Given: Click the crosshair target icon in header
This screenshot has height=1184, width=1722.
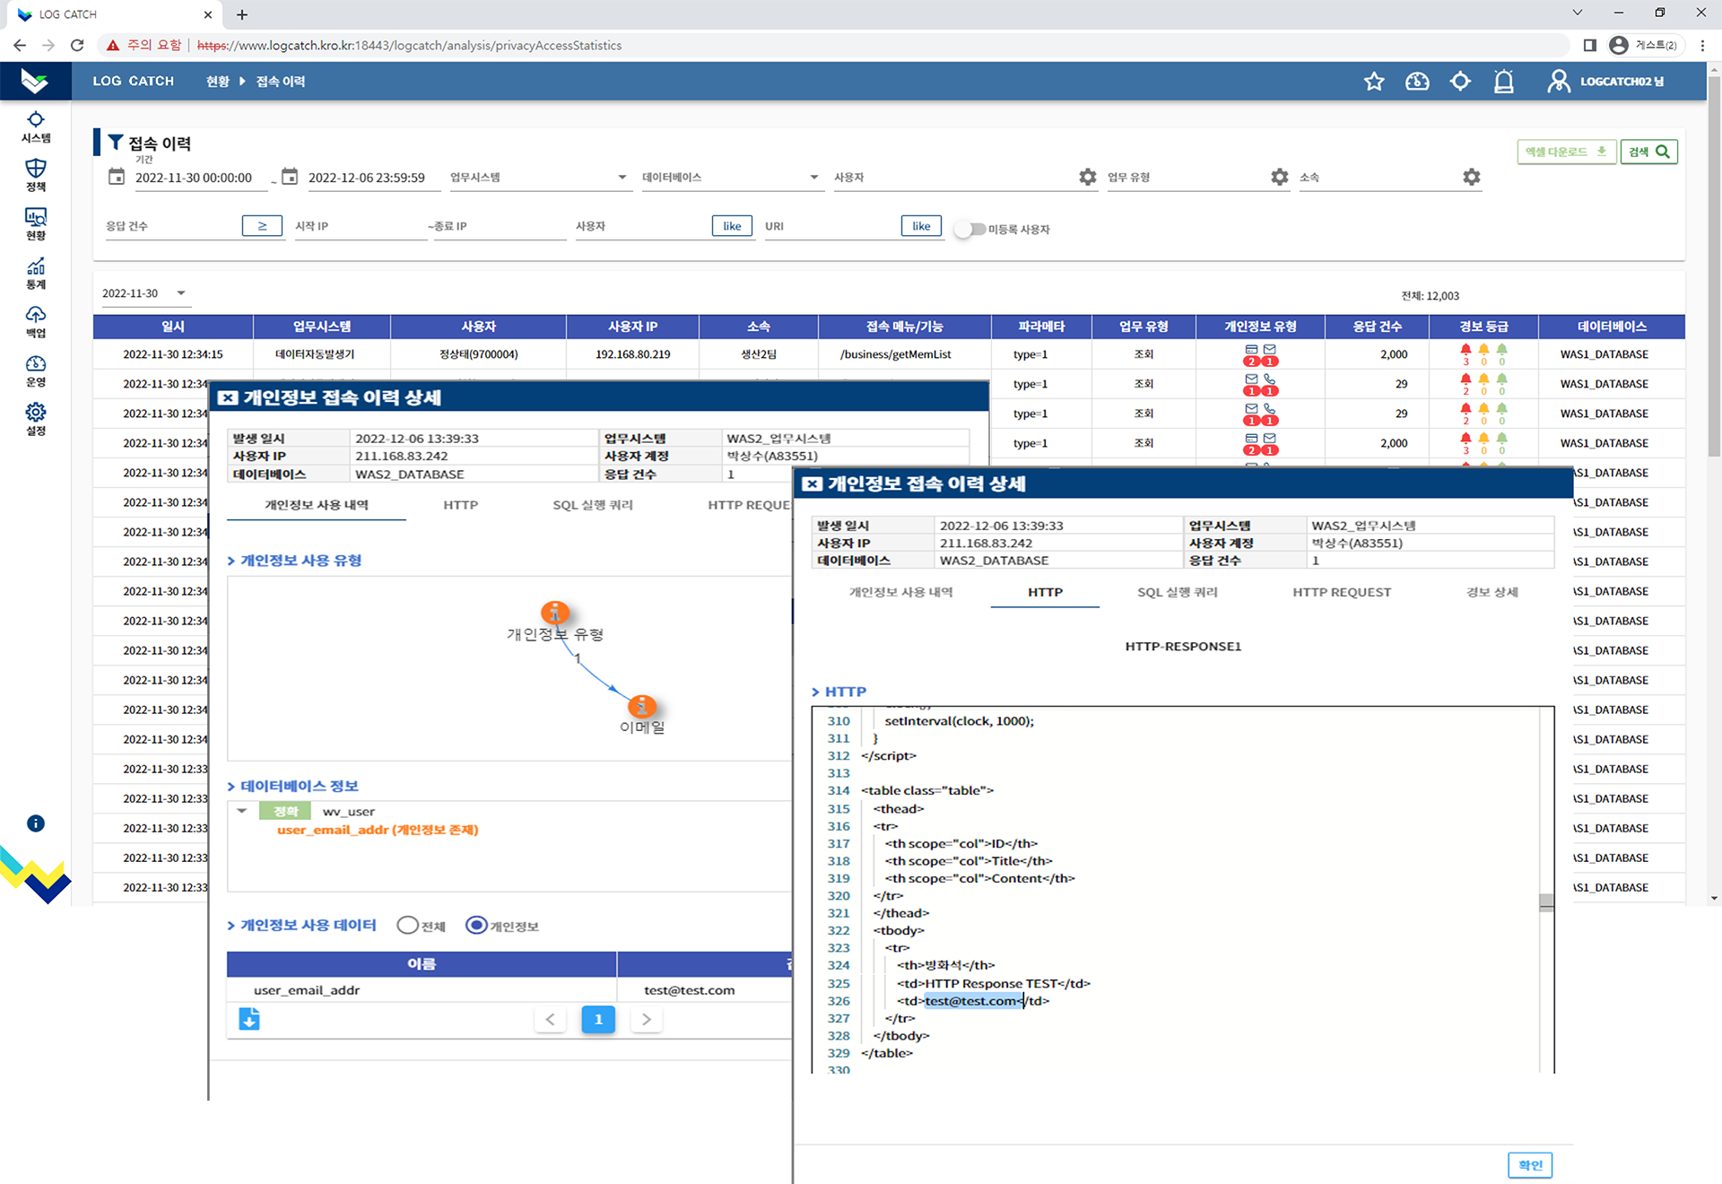Looking at the screenshot, I should click(x=1460, y=82).
